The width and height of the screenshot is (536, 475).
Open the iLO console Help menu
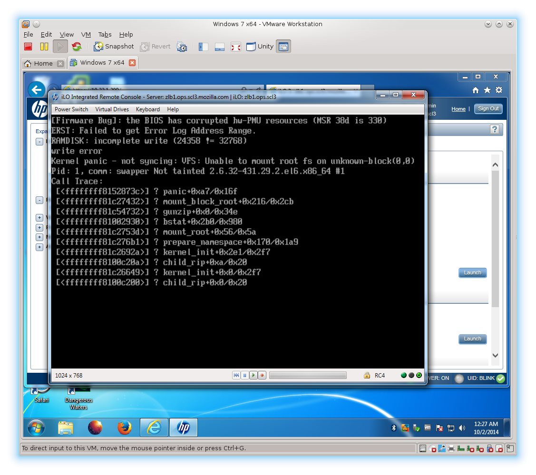[x=173, y=109]
